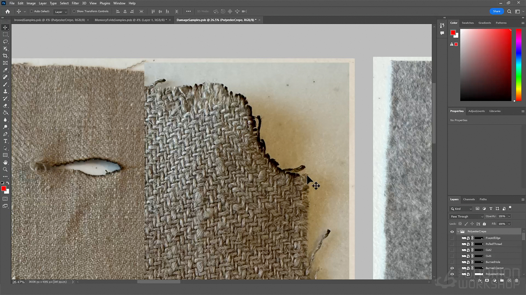Hide the Burned Corner layer
The width and height of the screenshot is (526, 295).
tap(452, 268)
